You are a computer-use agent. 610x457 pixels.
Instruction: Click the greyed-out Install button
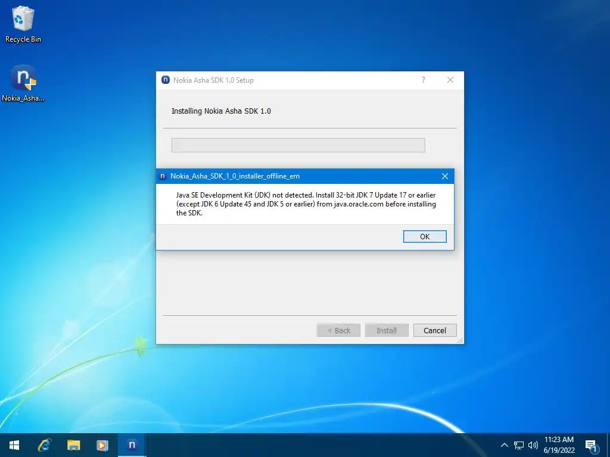coord(386,330)
